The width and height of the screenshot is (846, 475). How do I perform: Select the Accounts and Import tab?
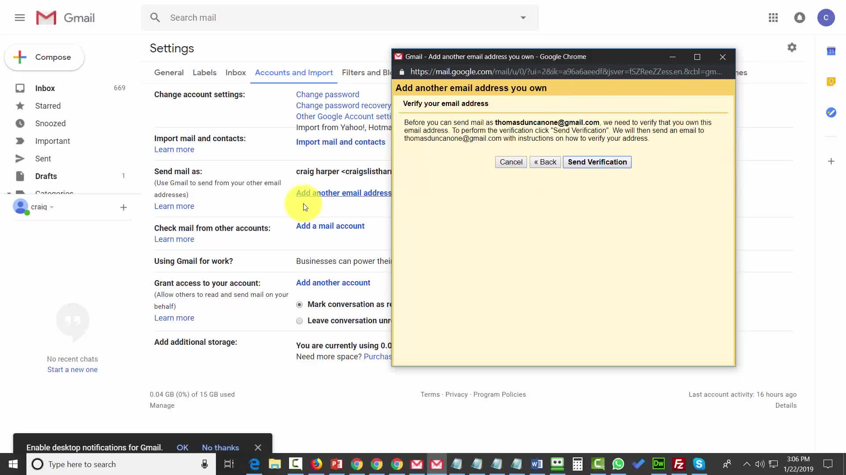coord(294,73)
